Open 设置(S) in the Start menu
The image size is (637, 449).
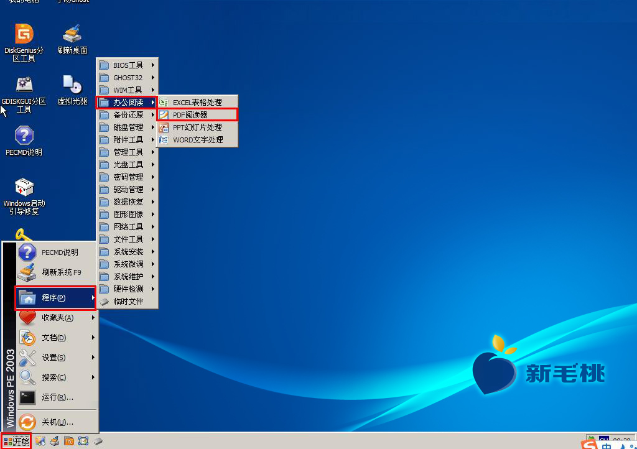coord(57,357)
